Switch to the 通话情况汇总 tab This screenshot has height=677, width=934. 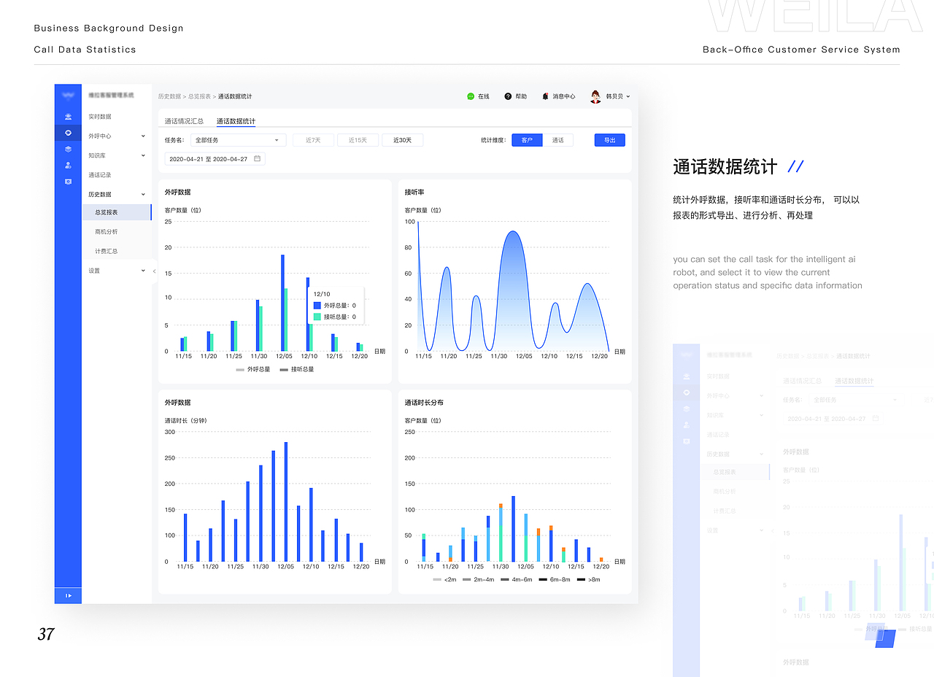[x=184, y=121]
